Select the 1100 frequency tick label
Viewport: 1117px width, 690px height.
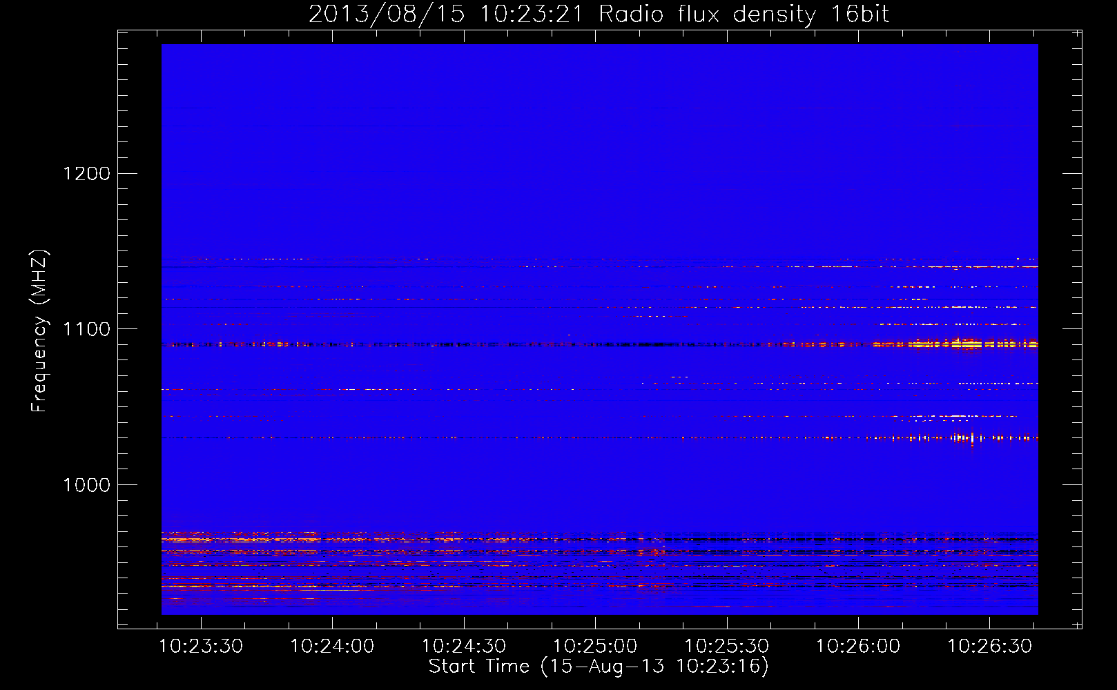[x=87, y=329]
